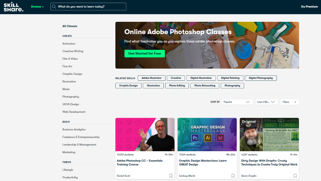Screen dimensions: 321x181
Task: Open Fine Art category
Action: [67, 66]
